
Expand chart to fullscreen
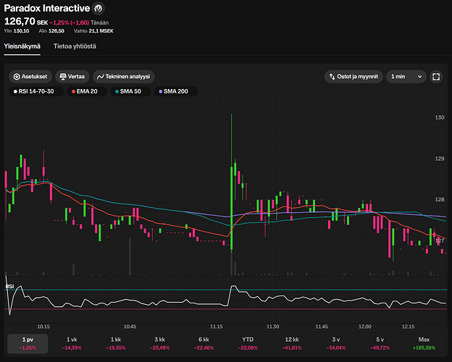point(436,76)
